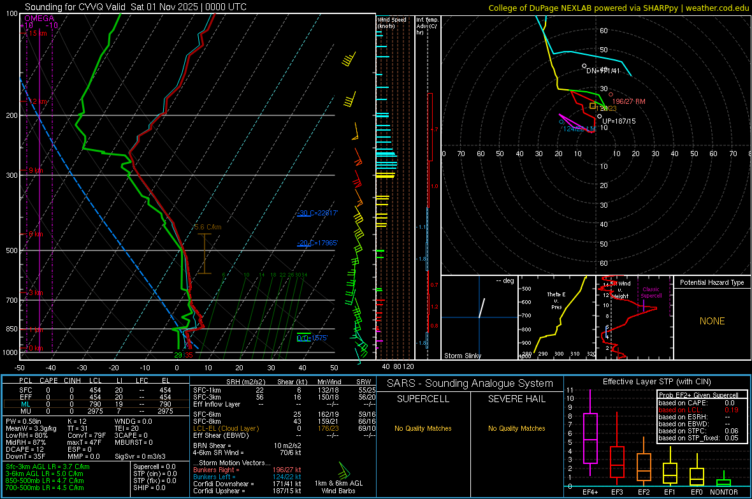Click the DCAPE = 12 value
Image resolution: width=752 pixels, height=499 pixels.
[x=25, y=449]
